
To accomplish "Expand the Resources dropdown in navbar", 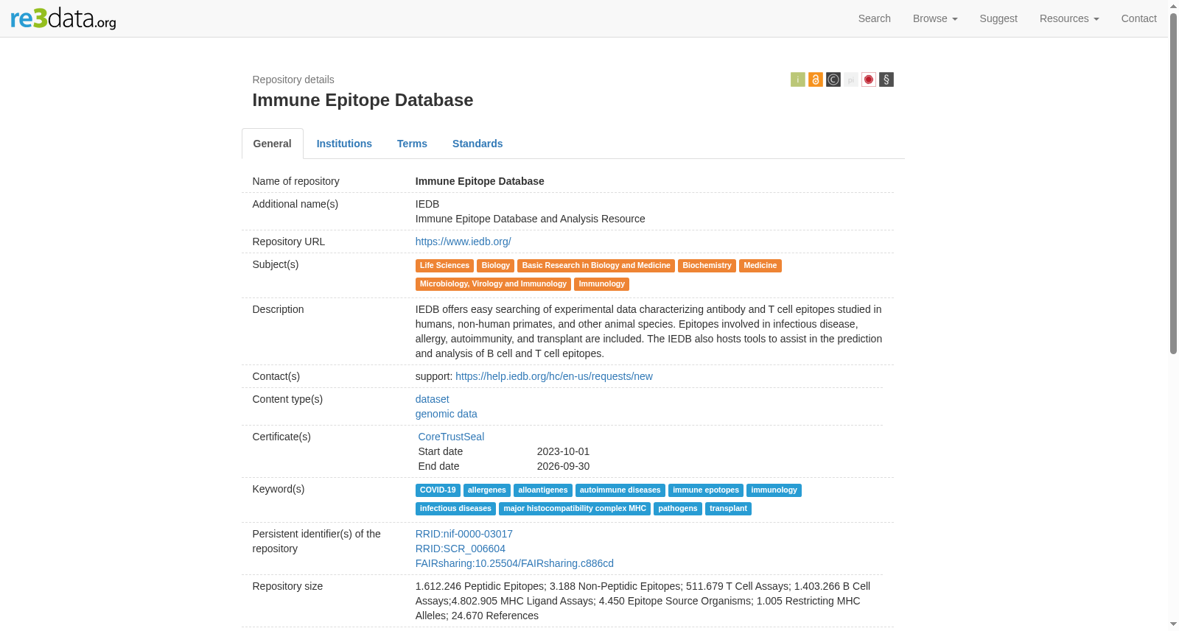I will pos(1069,18).
